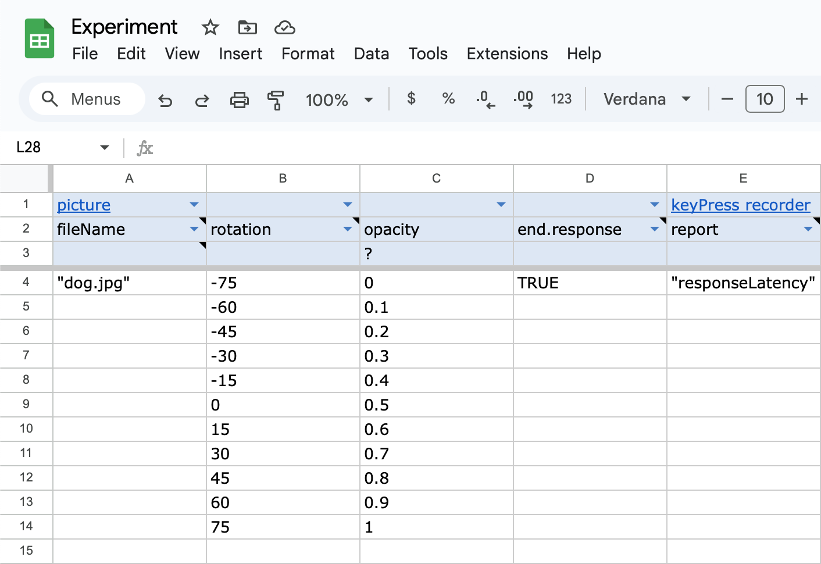Select the opacity header cell
821x564 pixels.
point(437,229)
